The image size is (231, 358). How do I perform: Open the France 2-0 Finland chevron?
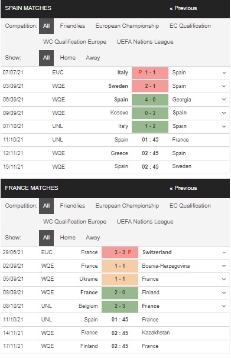[x=224, y=293]
